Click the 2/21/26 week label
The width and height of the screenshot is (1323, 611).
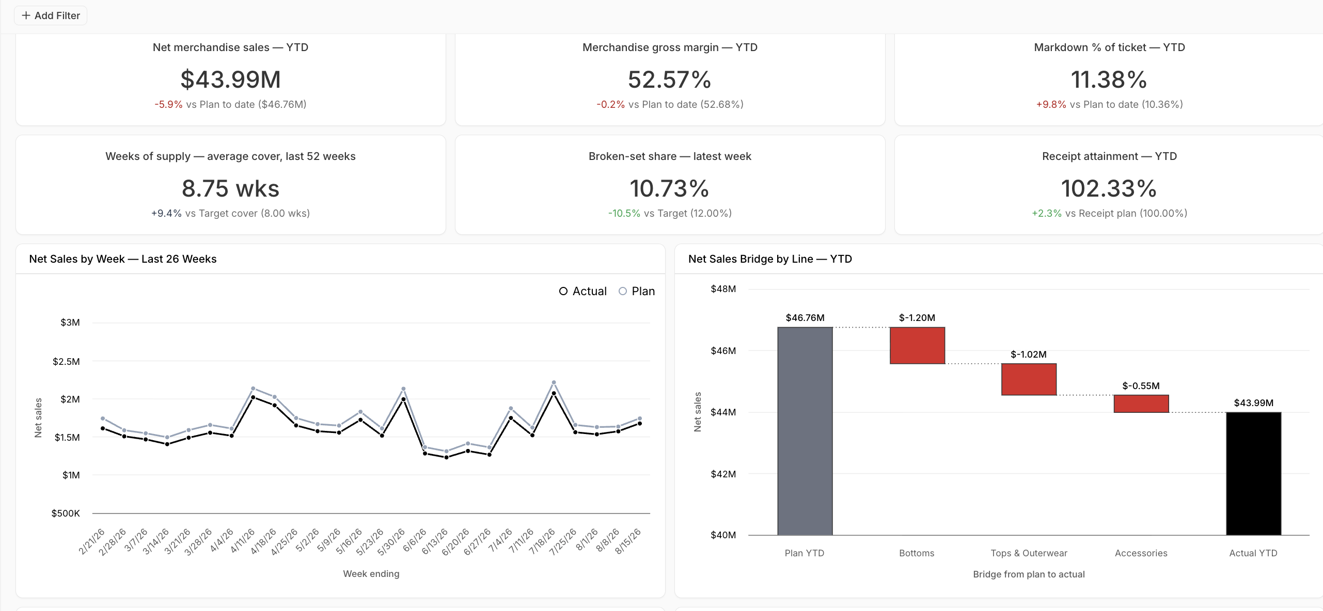click(x=91, y=542)
